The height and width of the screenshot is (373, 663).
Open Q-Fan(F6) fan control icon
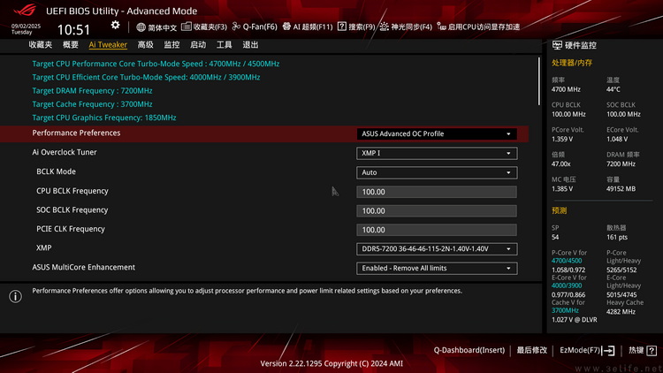[236, 27]
